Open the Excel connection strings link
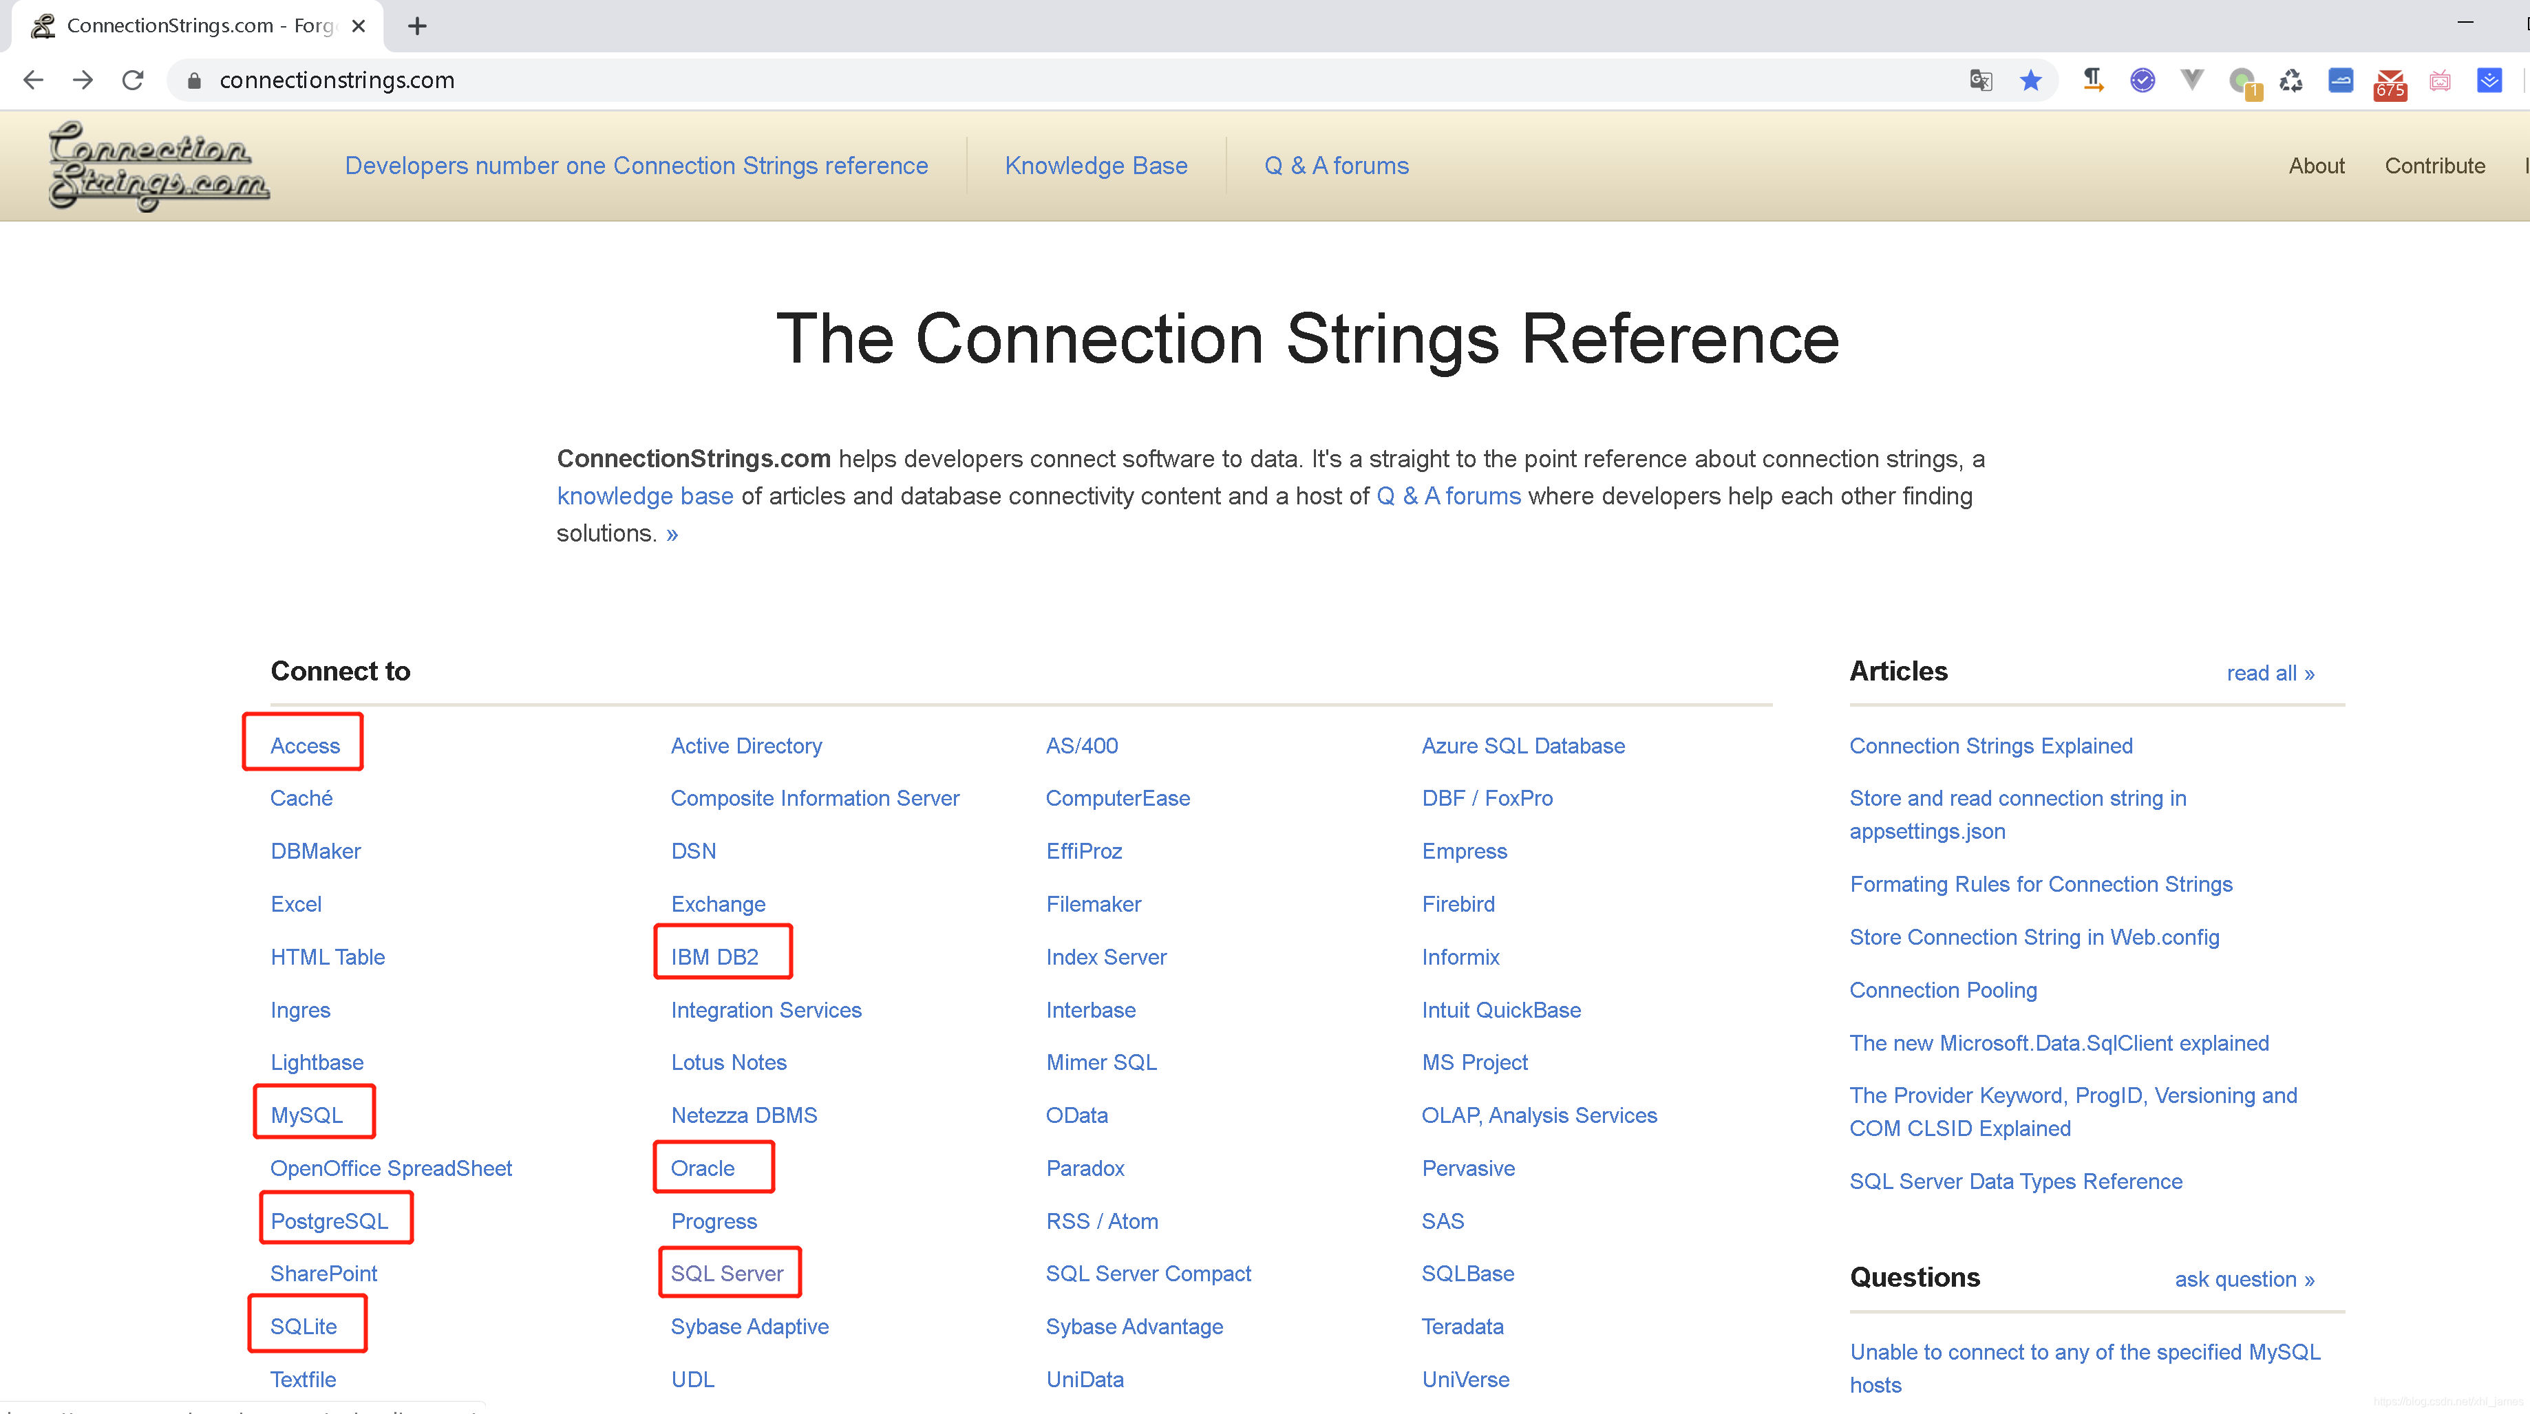This screenshot has width=2530, height=1414. [x=296, y=903]
